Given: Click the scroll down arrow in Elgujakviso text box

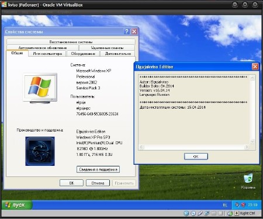Looking at the screenshot, I should 252,142.
